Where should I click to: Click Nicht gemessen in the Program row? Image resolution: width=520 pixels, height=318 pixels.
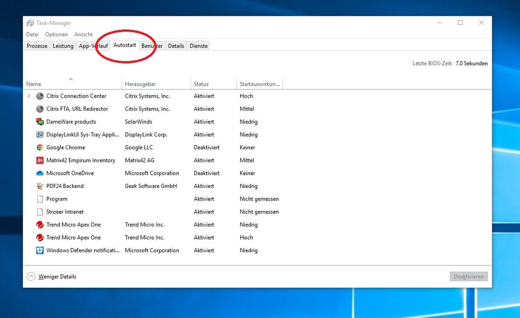pos(259,199)
